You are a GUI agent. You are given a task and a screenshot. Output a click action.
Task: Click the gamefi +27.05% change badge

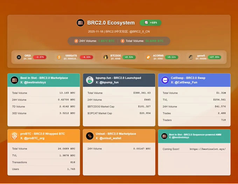click(215, 57)
